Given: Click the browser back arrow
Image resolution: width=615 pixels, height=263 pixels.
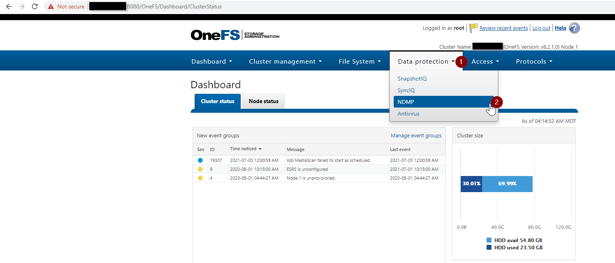Looking at the screenshot, I should 8,6.
